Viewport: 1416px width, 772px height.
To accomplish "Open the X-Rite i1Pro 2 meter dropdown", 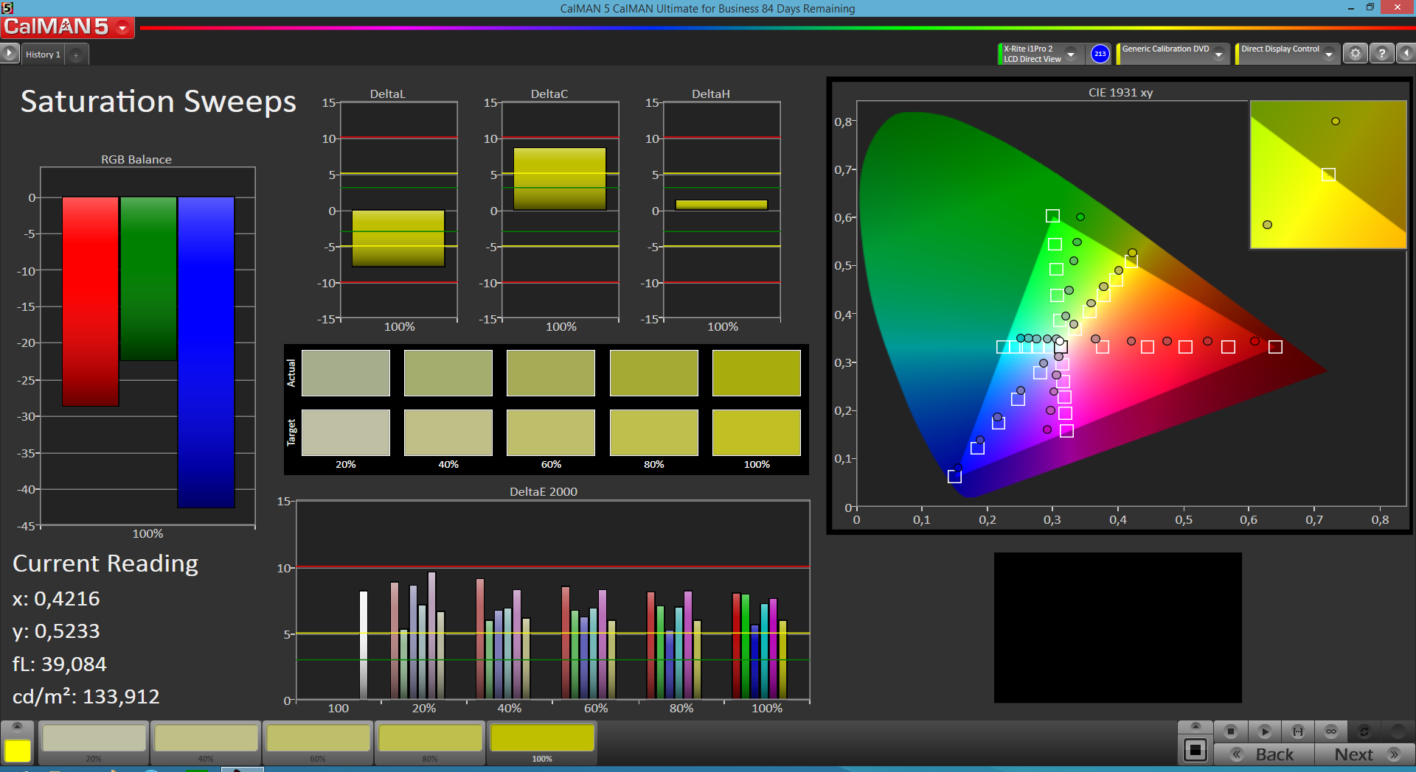I will 1071,55.
